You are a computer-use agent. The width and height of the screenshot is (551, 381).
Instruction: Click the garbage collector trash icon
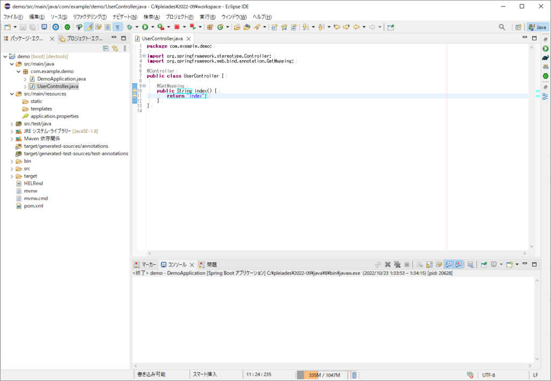pyautogui.click(x=354, y=375)
